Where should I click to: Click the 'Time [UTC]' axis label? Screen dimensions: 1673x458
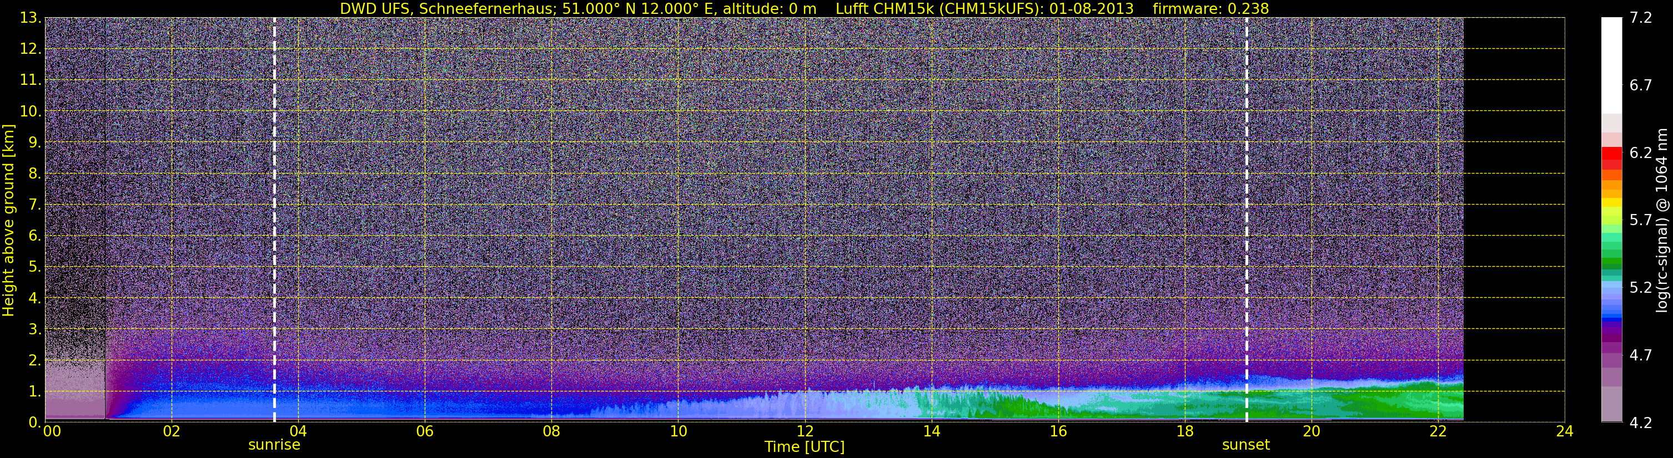(804, 447)
